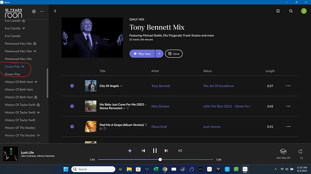Click the Album column header
The width and height of the screenshot is (311, 174).
tap(207, 71)
